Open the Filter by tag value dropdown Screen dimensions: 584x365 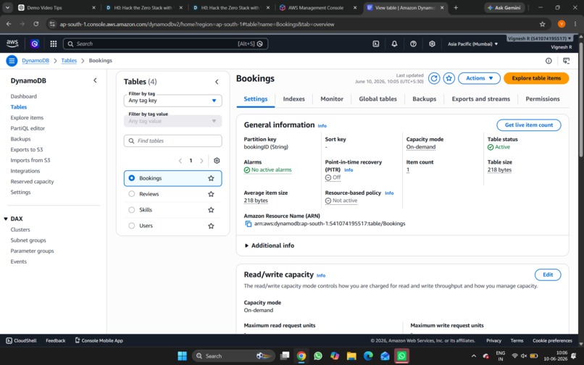173,121
